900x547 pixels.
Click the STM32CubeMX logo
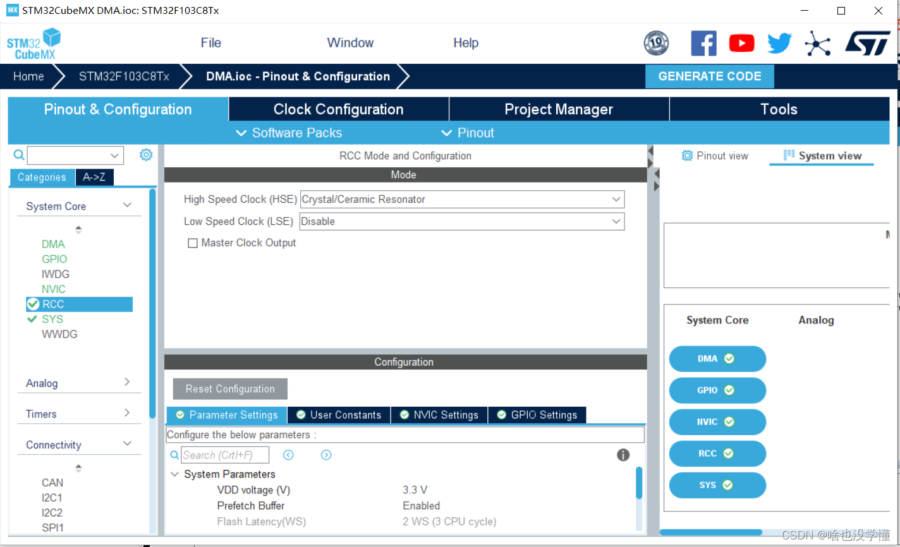pos(34,44)
